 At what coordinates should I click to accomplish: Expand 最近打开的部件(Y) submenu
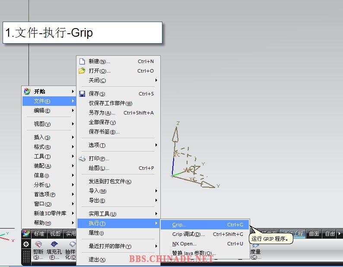click(118, 246)
